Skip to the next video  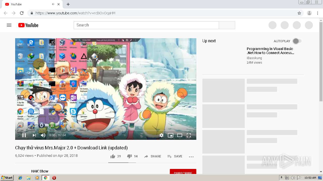coord(34,135)
